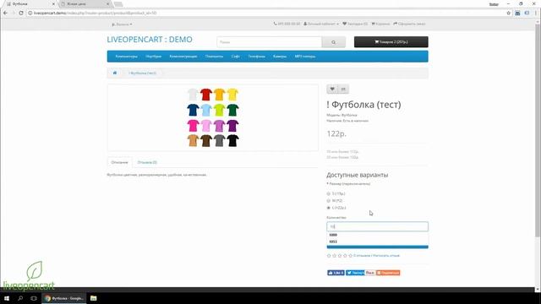This screenshot has width=541, height=304.
Task: Switch to the Живая цена browser tab
Action: click(x=85, y=3)
